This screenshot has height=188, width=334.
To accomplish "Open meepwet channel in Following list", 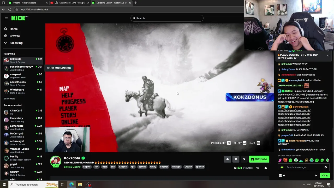I will 23,76.
